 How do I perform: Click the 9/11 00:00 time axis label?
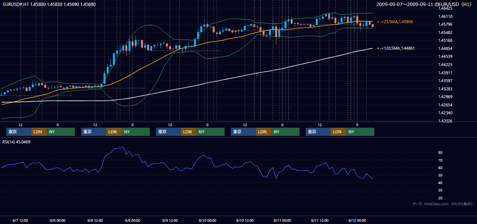coord(282,220)
